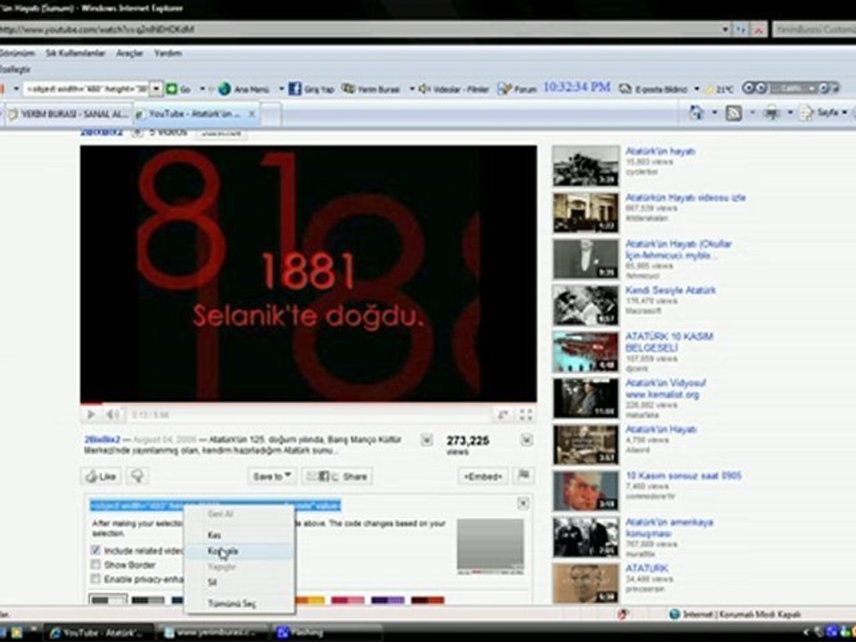Open the Kendi Sesiyle Atatürk video link
This screenshot has height=642, width=856.
coord(671,290)
